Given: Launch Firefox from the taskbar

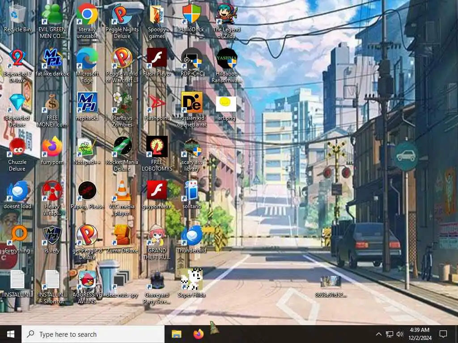Looking at the screenshot, I should (x=198, y=334).
